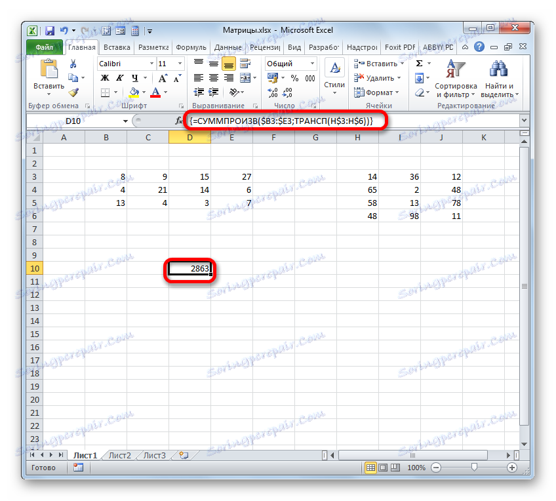Switch to Page Layout view in status bar
Image resolution: width=556 pixels, height=501 pixels.
coord(383,468)
